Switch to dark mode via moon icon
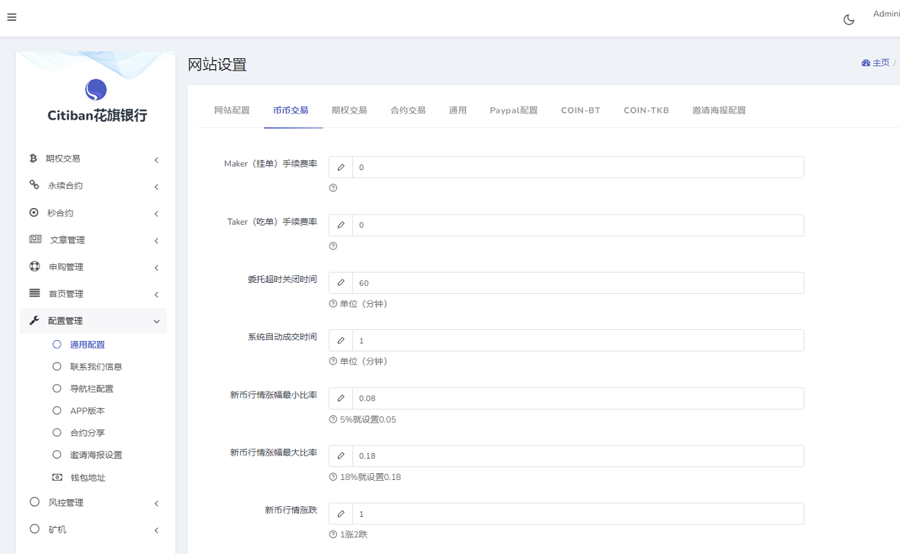The width and height of the screenshot is (900, 554). (849, 19)
